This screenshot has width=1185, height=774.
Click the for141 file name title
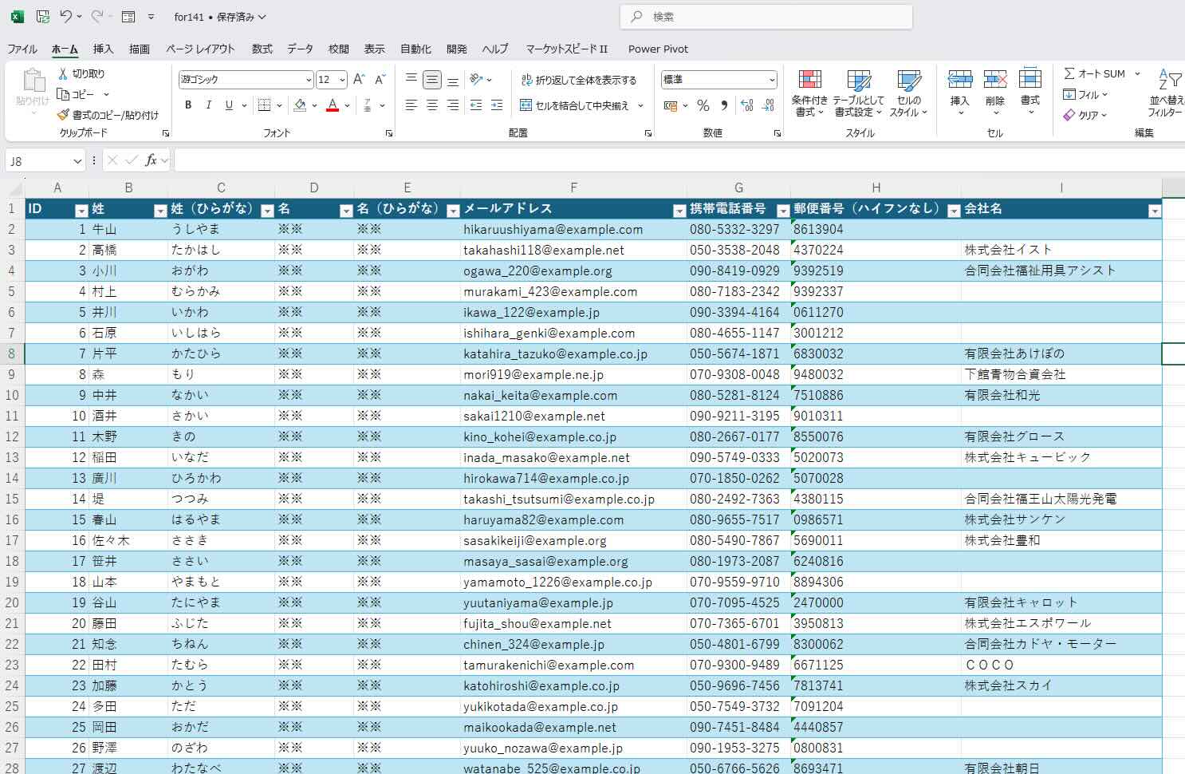coord(189,17)
